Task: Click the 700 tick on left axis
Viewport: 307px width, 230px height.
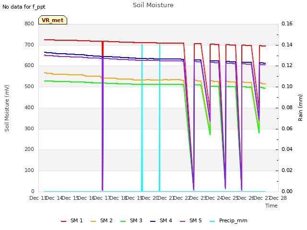Action: click(29, 45)
